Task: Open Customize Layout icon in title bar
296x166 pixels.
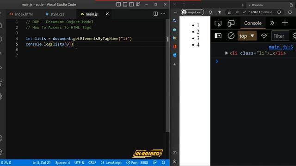Action: click(138, 4)
